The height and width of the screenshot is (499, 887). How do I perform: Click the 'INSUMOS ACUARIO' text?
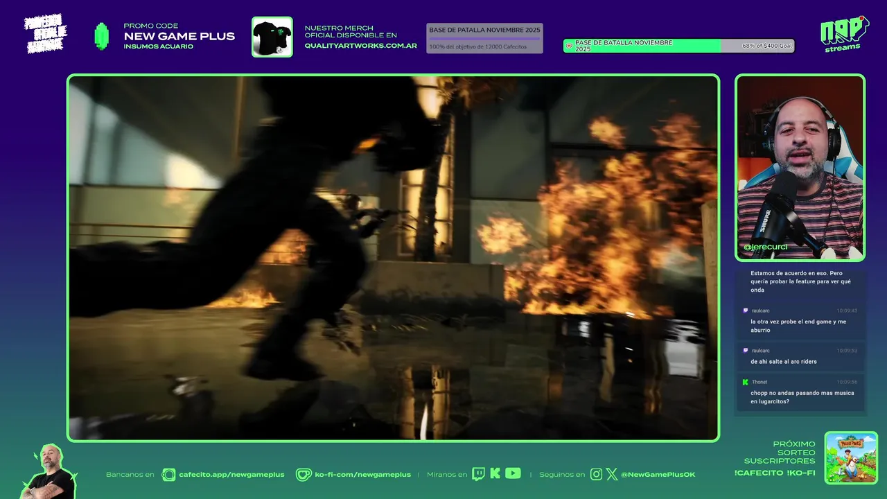[158, 46]
